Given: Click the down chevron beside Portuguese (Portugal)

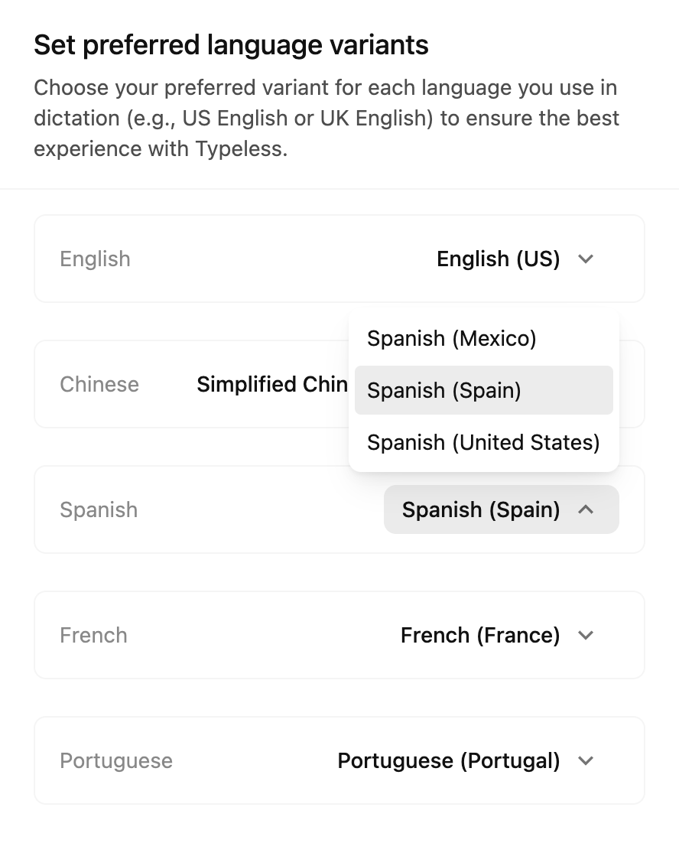Looking at the screenshot, I should (x=586, y=760).
